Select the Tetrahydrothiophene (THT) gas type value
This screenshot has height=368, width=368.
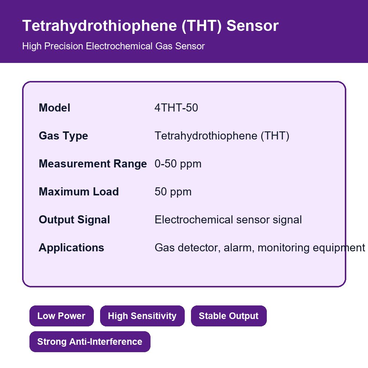222,136
